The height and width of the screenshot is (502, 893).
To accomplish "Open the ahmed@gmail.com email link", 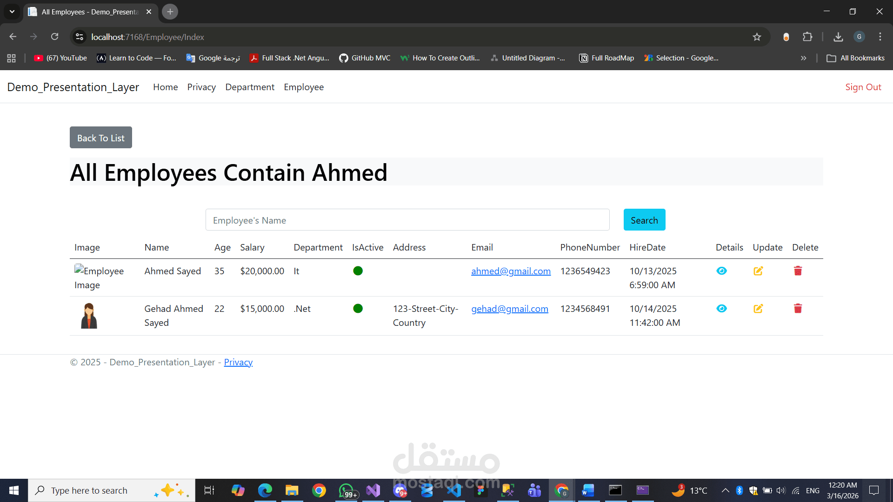I will click(x=511, y=271).
